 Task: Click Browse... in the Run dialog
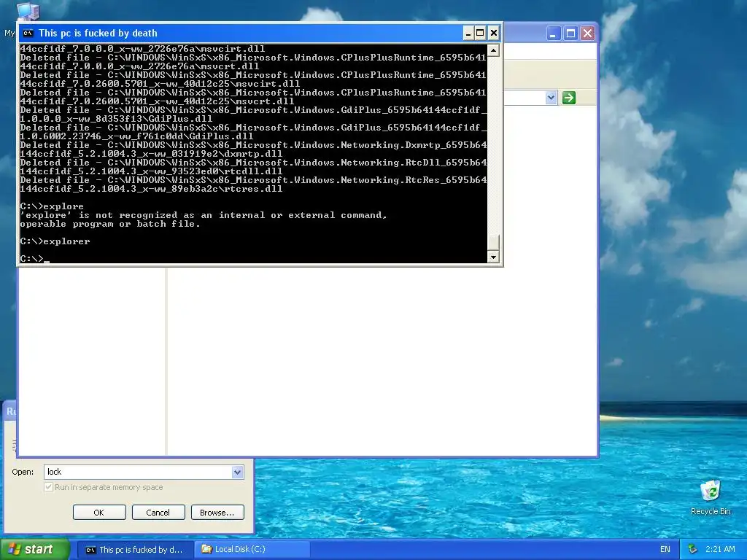click(217, 513)
